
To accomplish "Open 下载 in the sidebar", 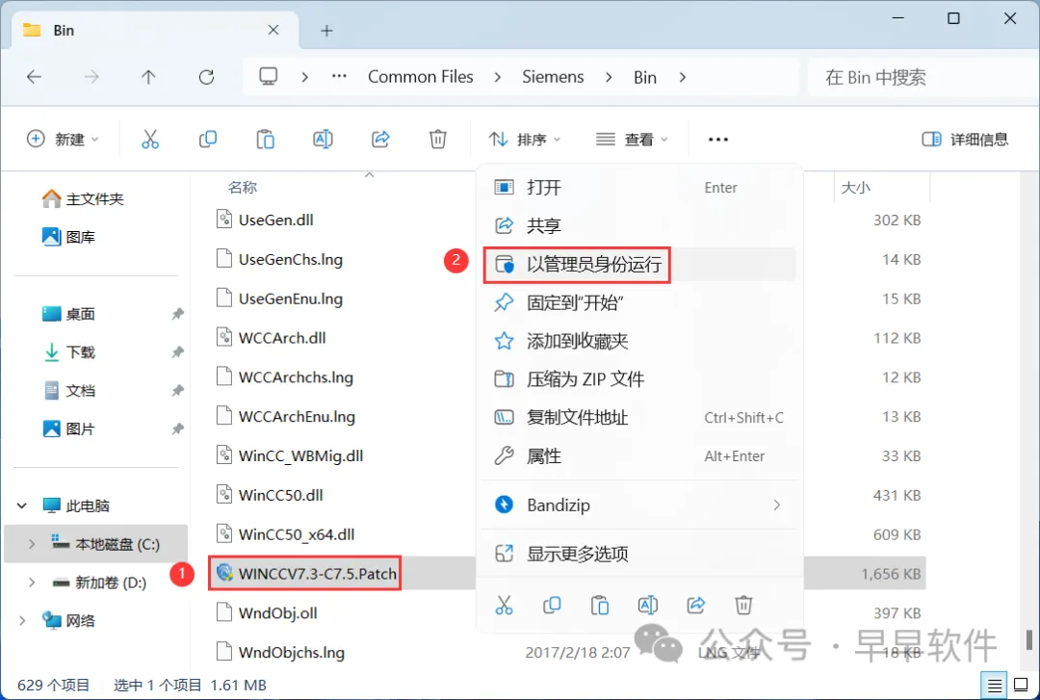I will 69,351.
